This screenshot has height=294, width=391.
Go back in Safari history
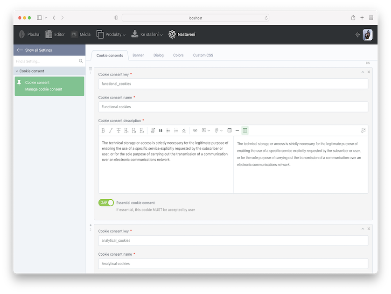tap(54, 18)
